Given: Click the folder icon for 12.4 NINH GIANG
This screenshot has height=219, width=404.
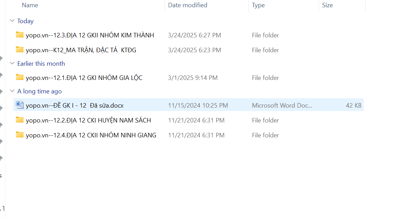Looking at the screenshot, I should click(20, 135).
